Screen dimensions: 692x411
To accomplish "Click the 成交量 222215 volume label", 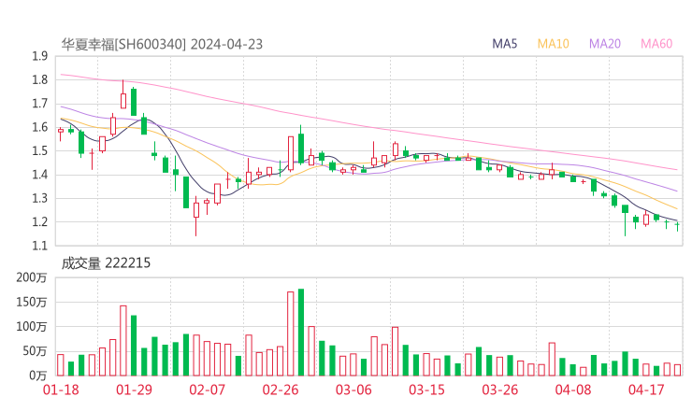I will click(106, 263).
